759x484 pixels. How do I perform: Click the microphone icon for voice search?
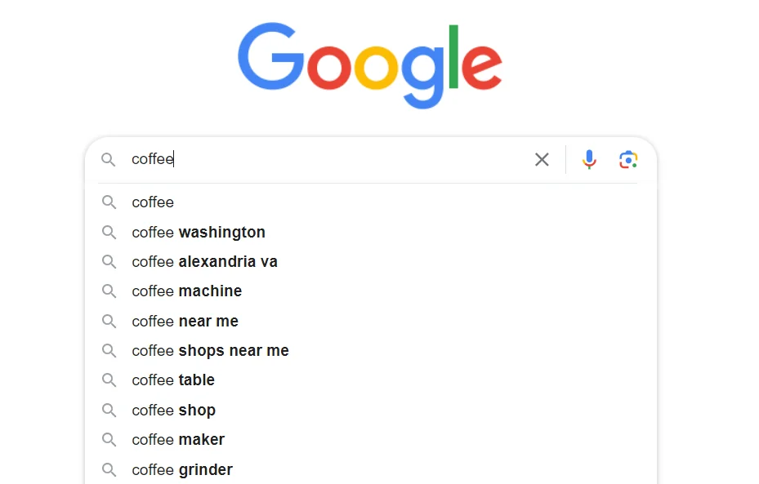click(589, 159)
